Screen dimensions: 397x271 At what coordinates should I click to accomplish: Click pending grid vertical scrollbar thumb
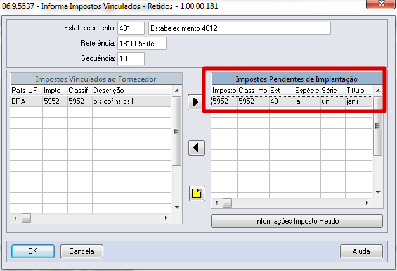(x=378, y=125)
